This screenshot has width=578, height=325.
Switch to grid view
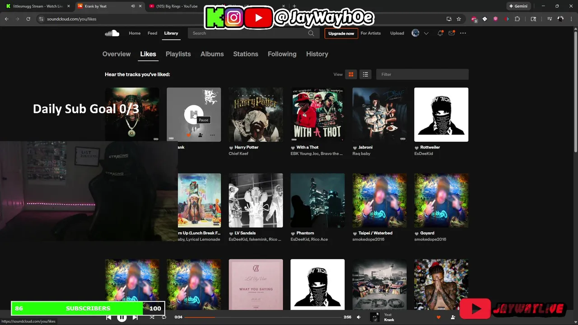pyautogui.click(x=351, y=74)
